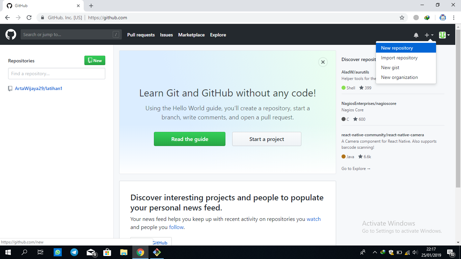Go to Issues in the header
The image size is (461, 259).
coord(166,35)
